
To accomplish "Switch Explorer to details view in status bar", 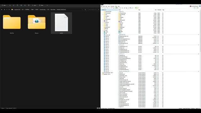I will click(97, 108).
